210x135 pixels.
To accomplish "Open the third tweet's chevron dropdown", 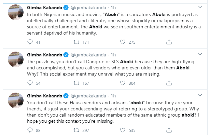I will [200, 95].
